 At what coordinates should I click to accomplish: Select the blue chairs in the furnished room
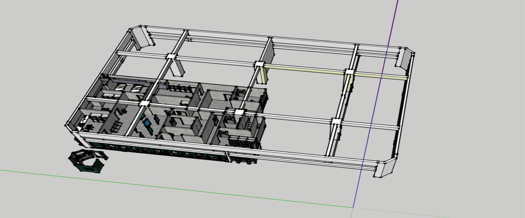coord(148,123)
